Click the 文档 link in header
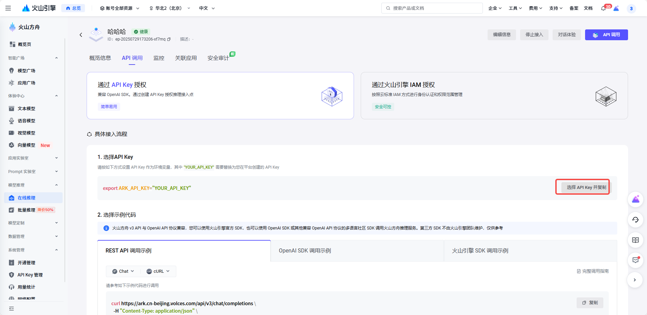647x315 pixels. click(588, 8)
